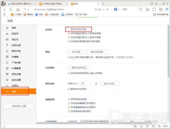Screen dimensions: 171x129
Task: Click the squirrel UC logo icon
Action: [4, 4]
